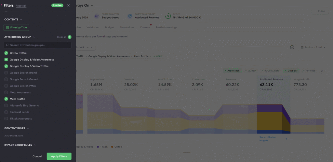Remove the Meta Traffic filter chip
The height and width of the screenshot is (162, 333).
[151, 56]
